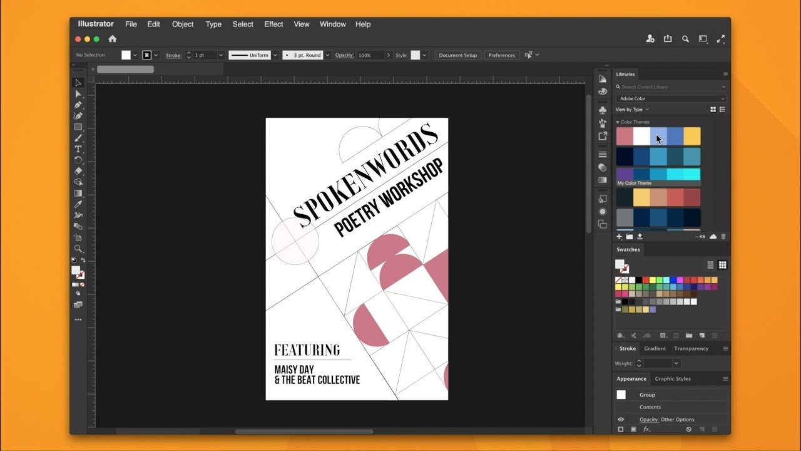Click the trash icon in Libraries panel

(723, 237)
